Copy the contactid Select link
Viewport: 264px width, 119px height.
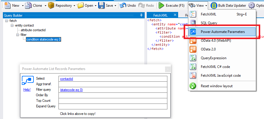coord(66,79)
